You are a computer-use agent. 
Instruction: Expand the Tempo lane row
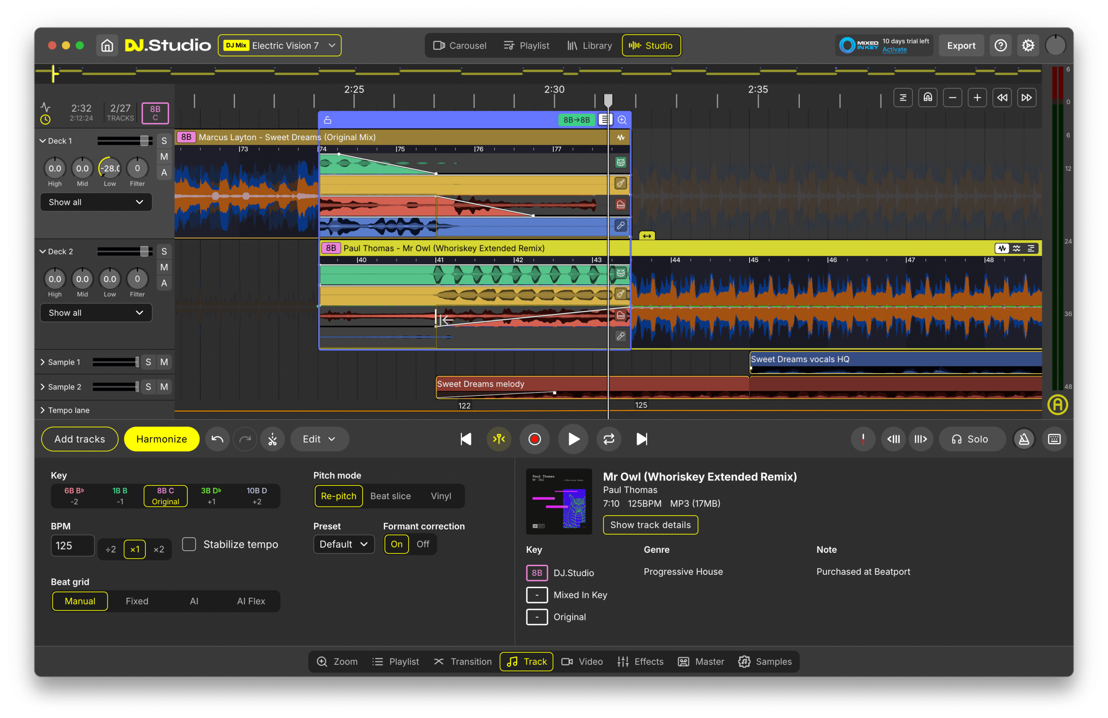coord(43,410)
